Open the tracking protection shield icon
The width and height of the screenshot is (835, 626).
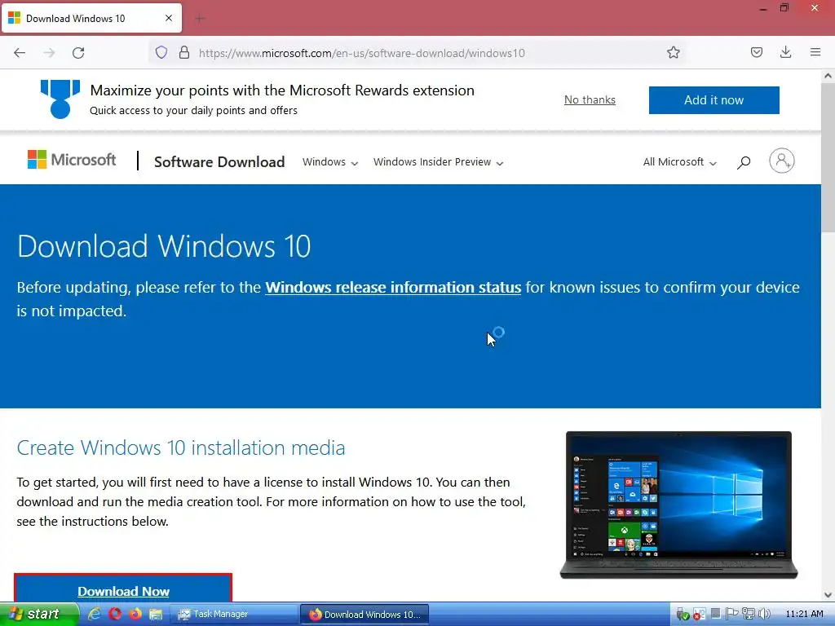(x=161, y=52)
